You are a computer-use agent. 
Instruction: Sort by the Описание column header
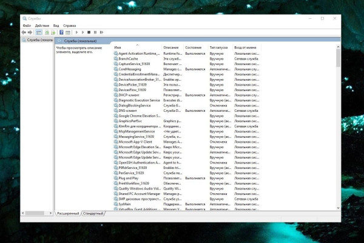point(172,47)
